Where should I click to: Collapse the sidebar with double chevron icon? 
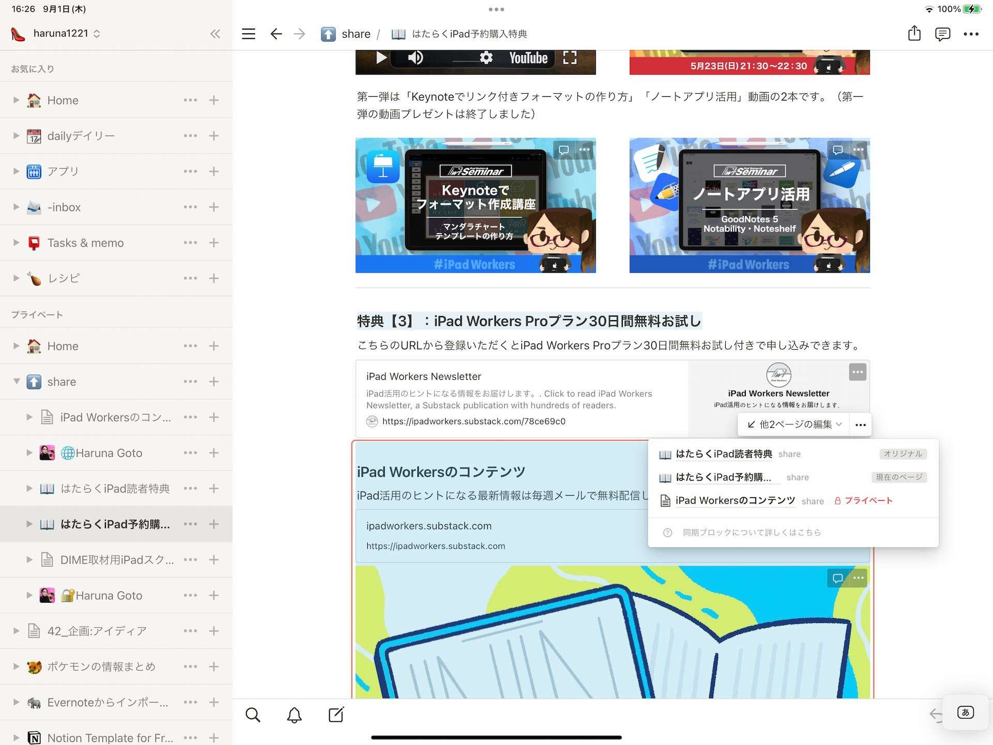click(x=215, y=34)
